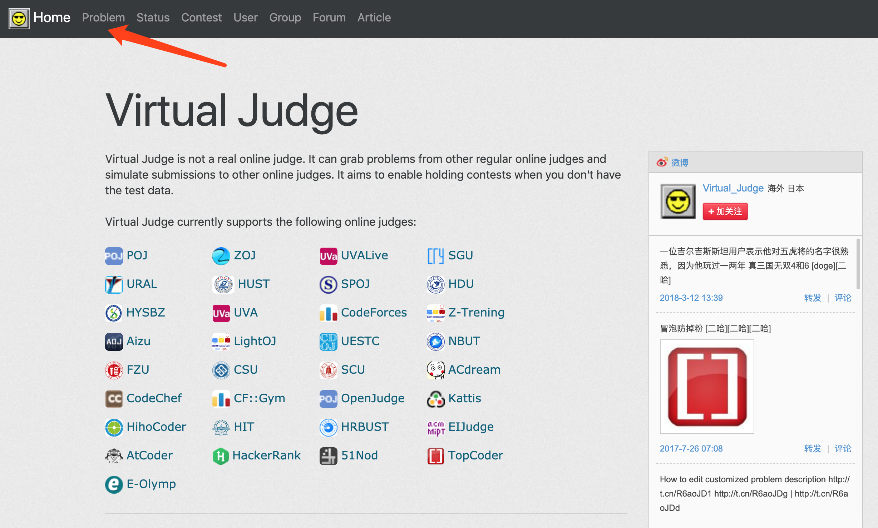
Task: Open the E-Olymp text link
Action: (151, 484)
